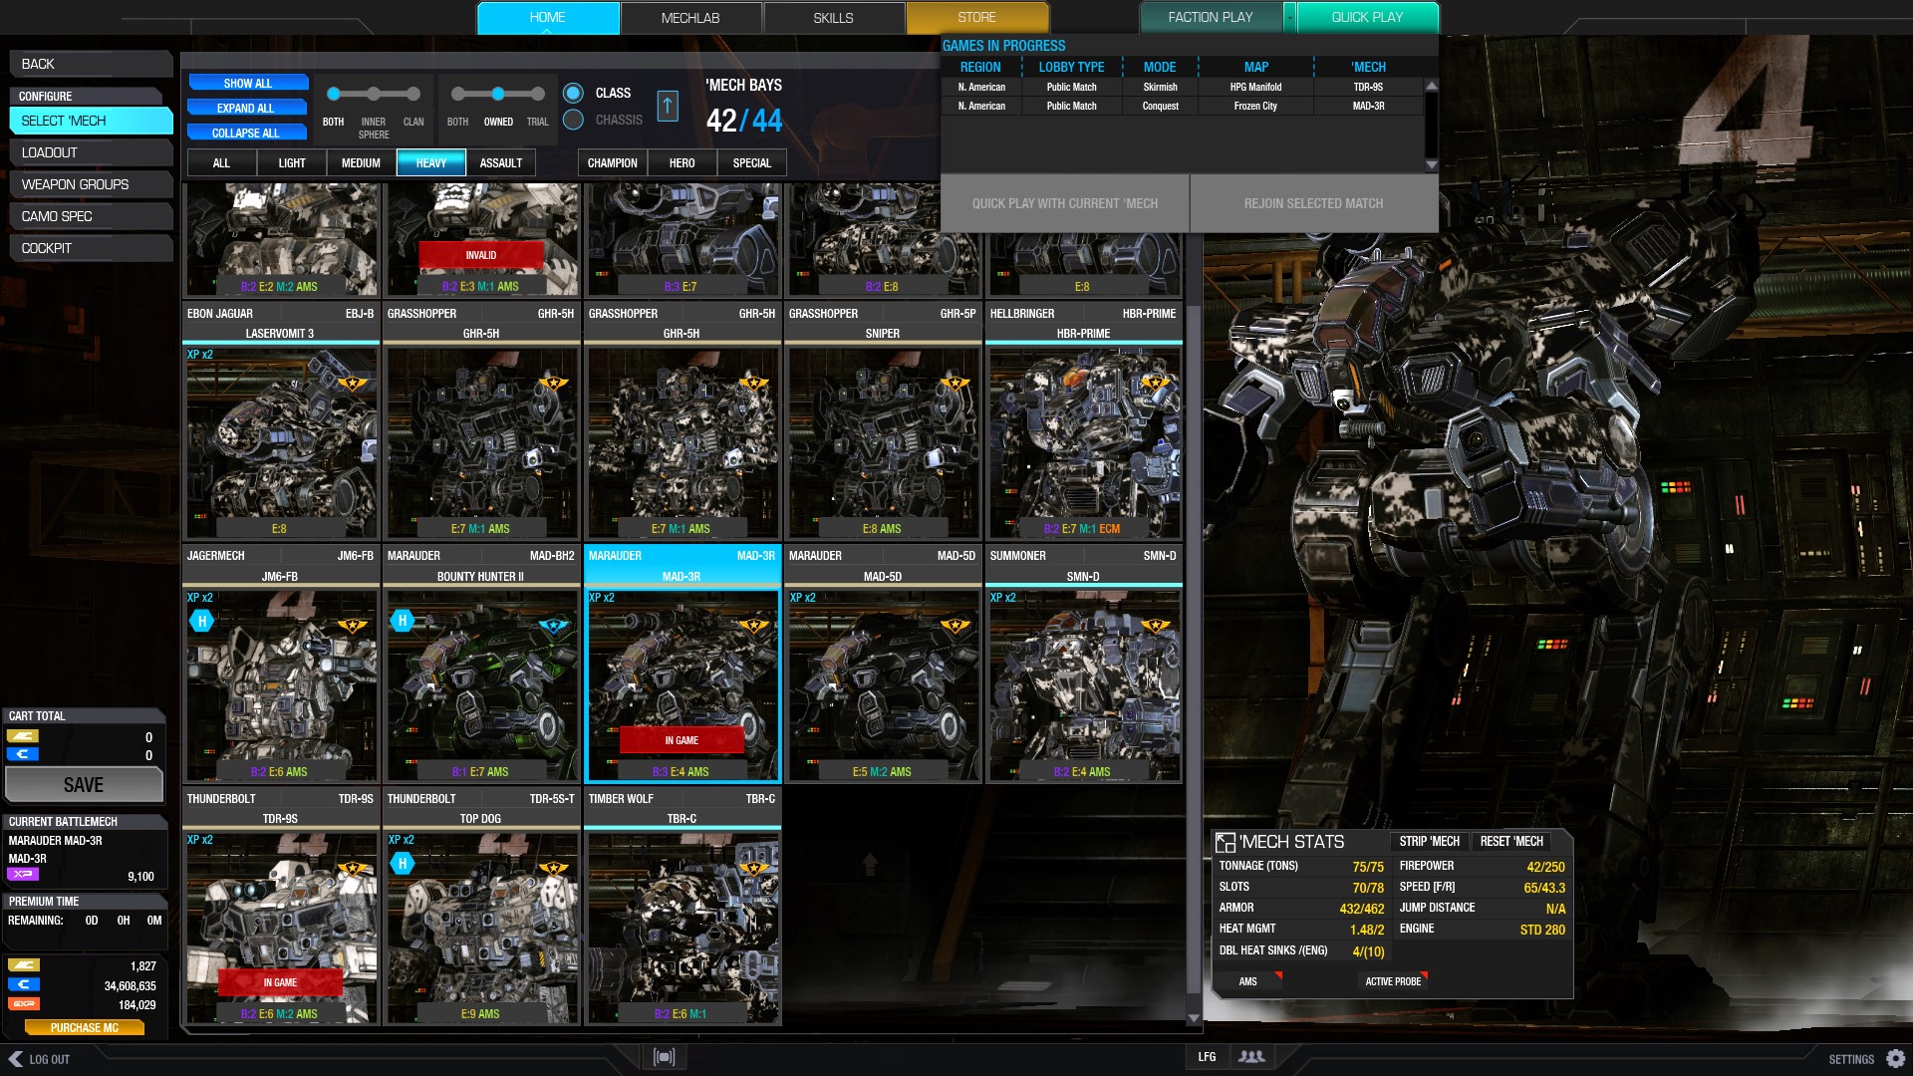
Task: Open Loadout in the side menu
Action: click(90, 152)
